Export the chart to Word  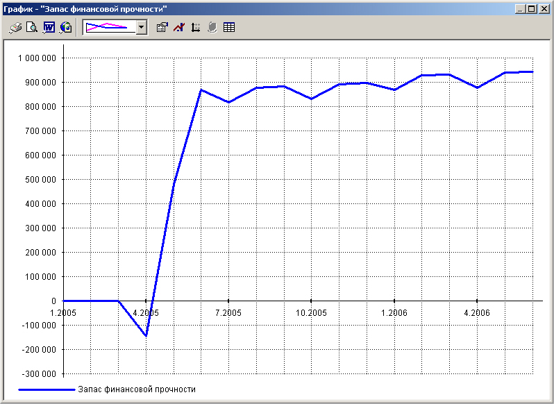click(x=49, y=28)
